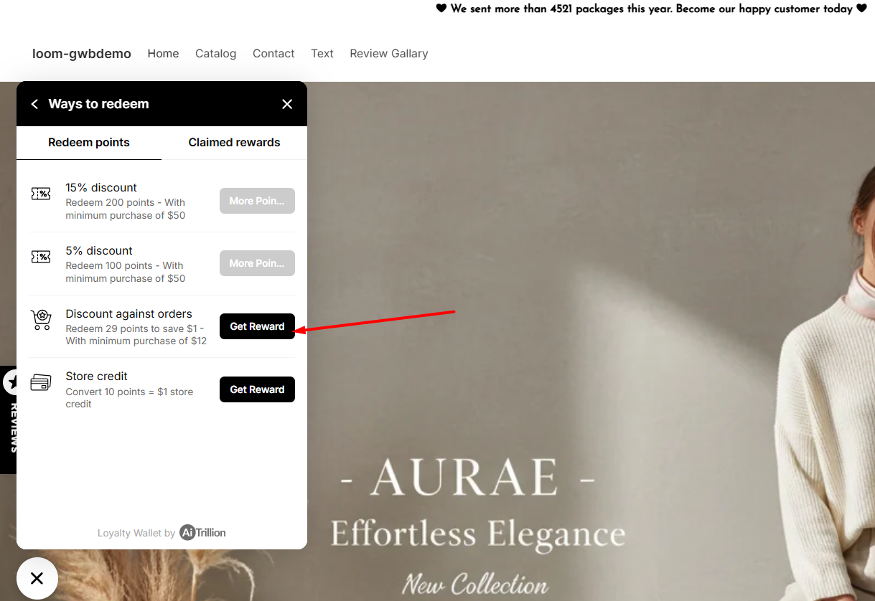
Task: Go back using the Ways to redeem arrow
Action: point(34,104)
